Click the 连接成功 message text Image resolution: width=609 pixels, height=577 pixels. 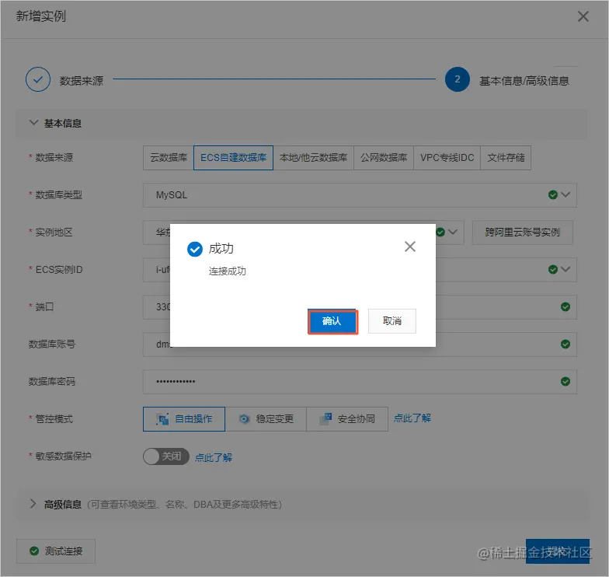(227, 271)
